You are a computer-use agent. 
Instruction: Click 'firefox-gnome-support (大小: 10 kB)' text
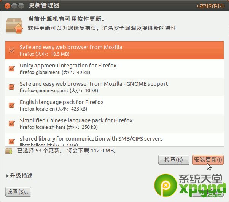point(59,91)
